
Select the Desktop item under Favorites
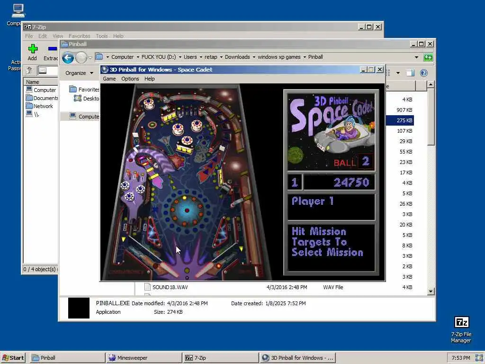click(x=86, y=99)
